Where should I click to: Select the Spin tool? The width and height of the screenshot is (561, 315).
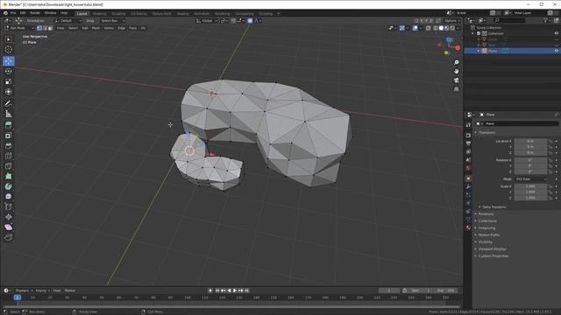9,186
